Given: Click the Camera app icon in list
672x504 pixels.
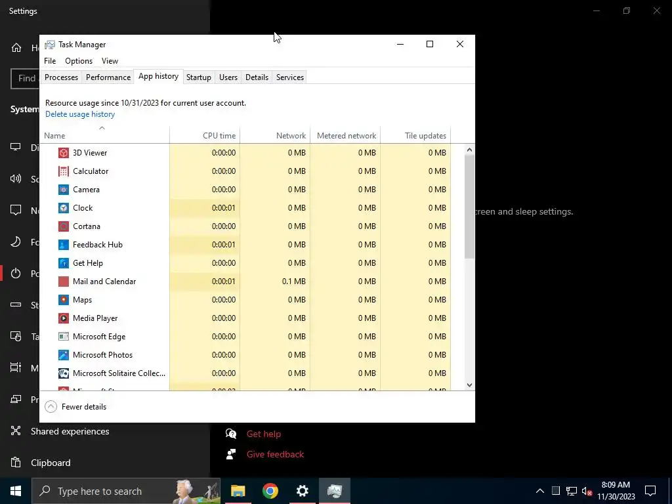Looking at the screenshot, I should pos(64,190).
